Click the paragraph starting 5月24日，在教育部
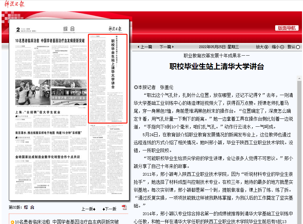 (213, 142)
